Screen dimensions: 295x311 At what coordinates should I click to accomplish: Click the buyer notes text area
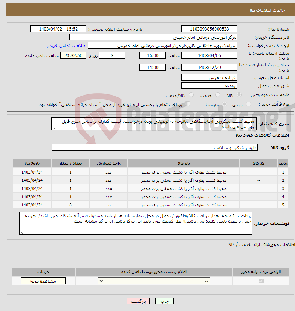click(136, 223)
